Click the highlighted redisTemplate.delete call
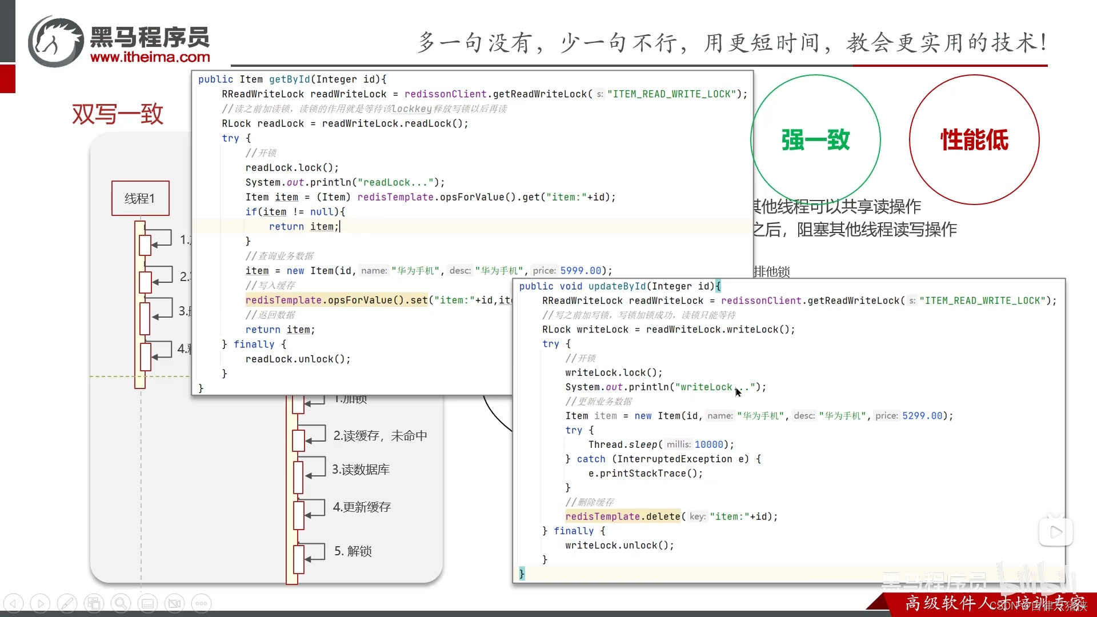 (x=623, y=516)
